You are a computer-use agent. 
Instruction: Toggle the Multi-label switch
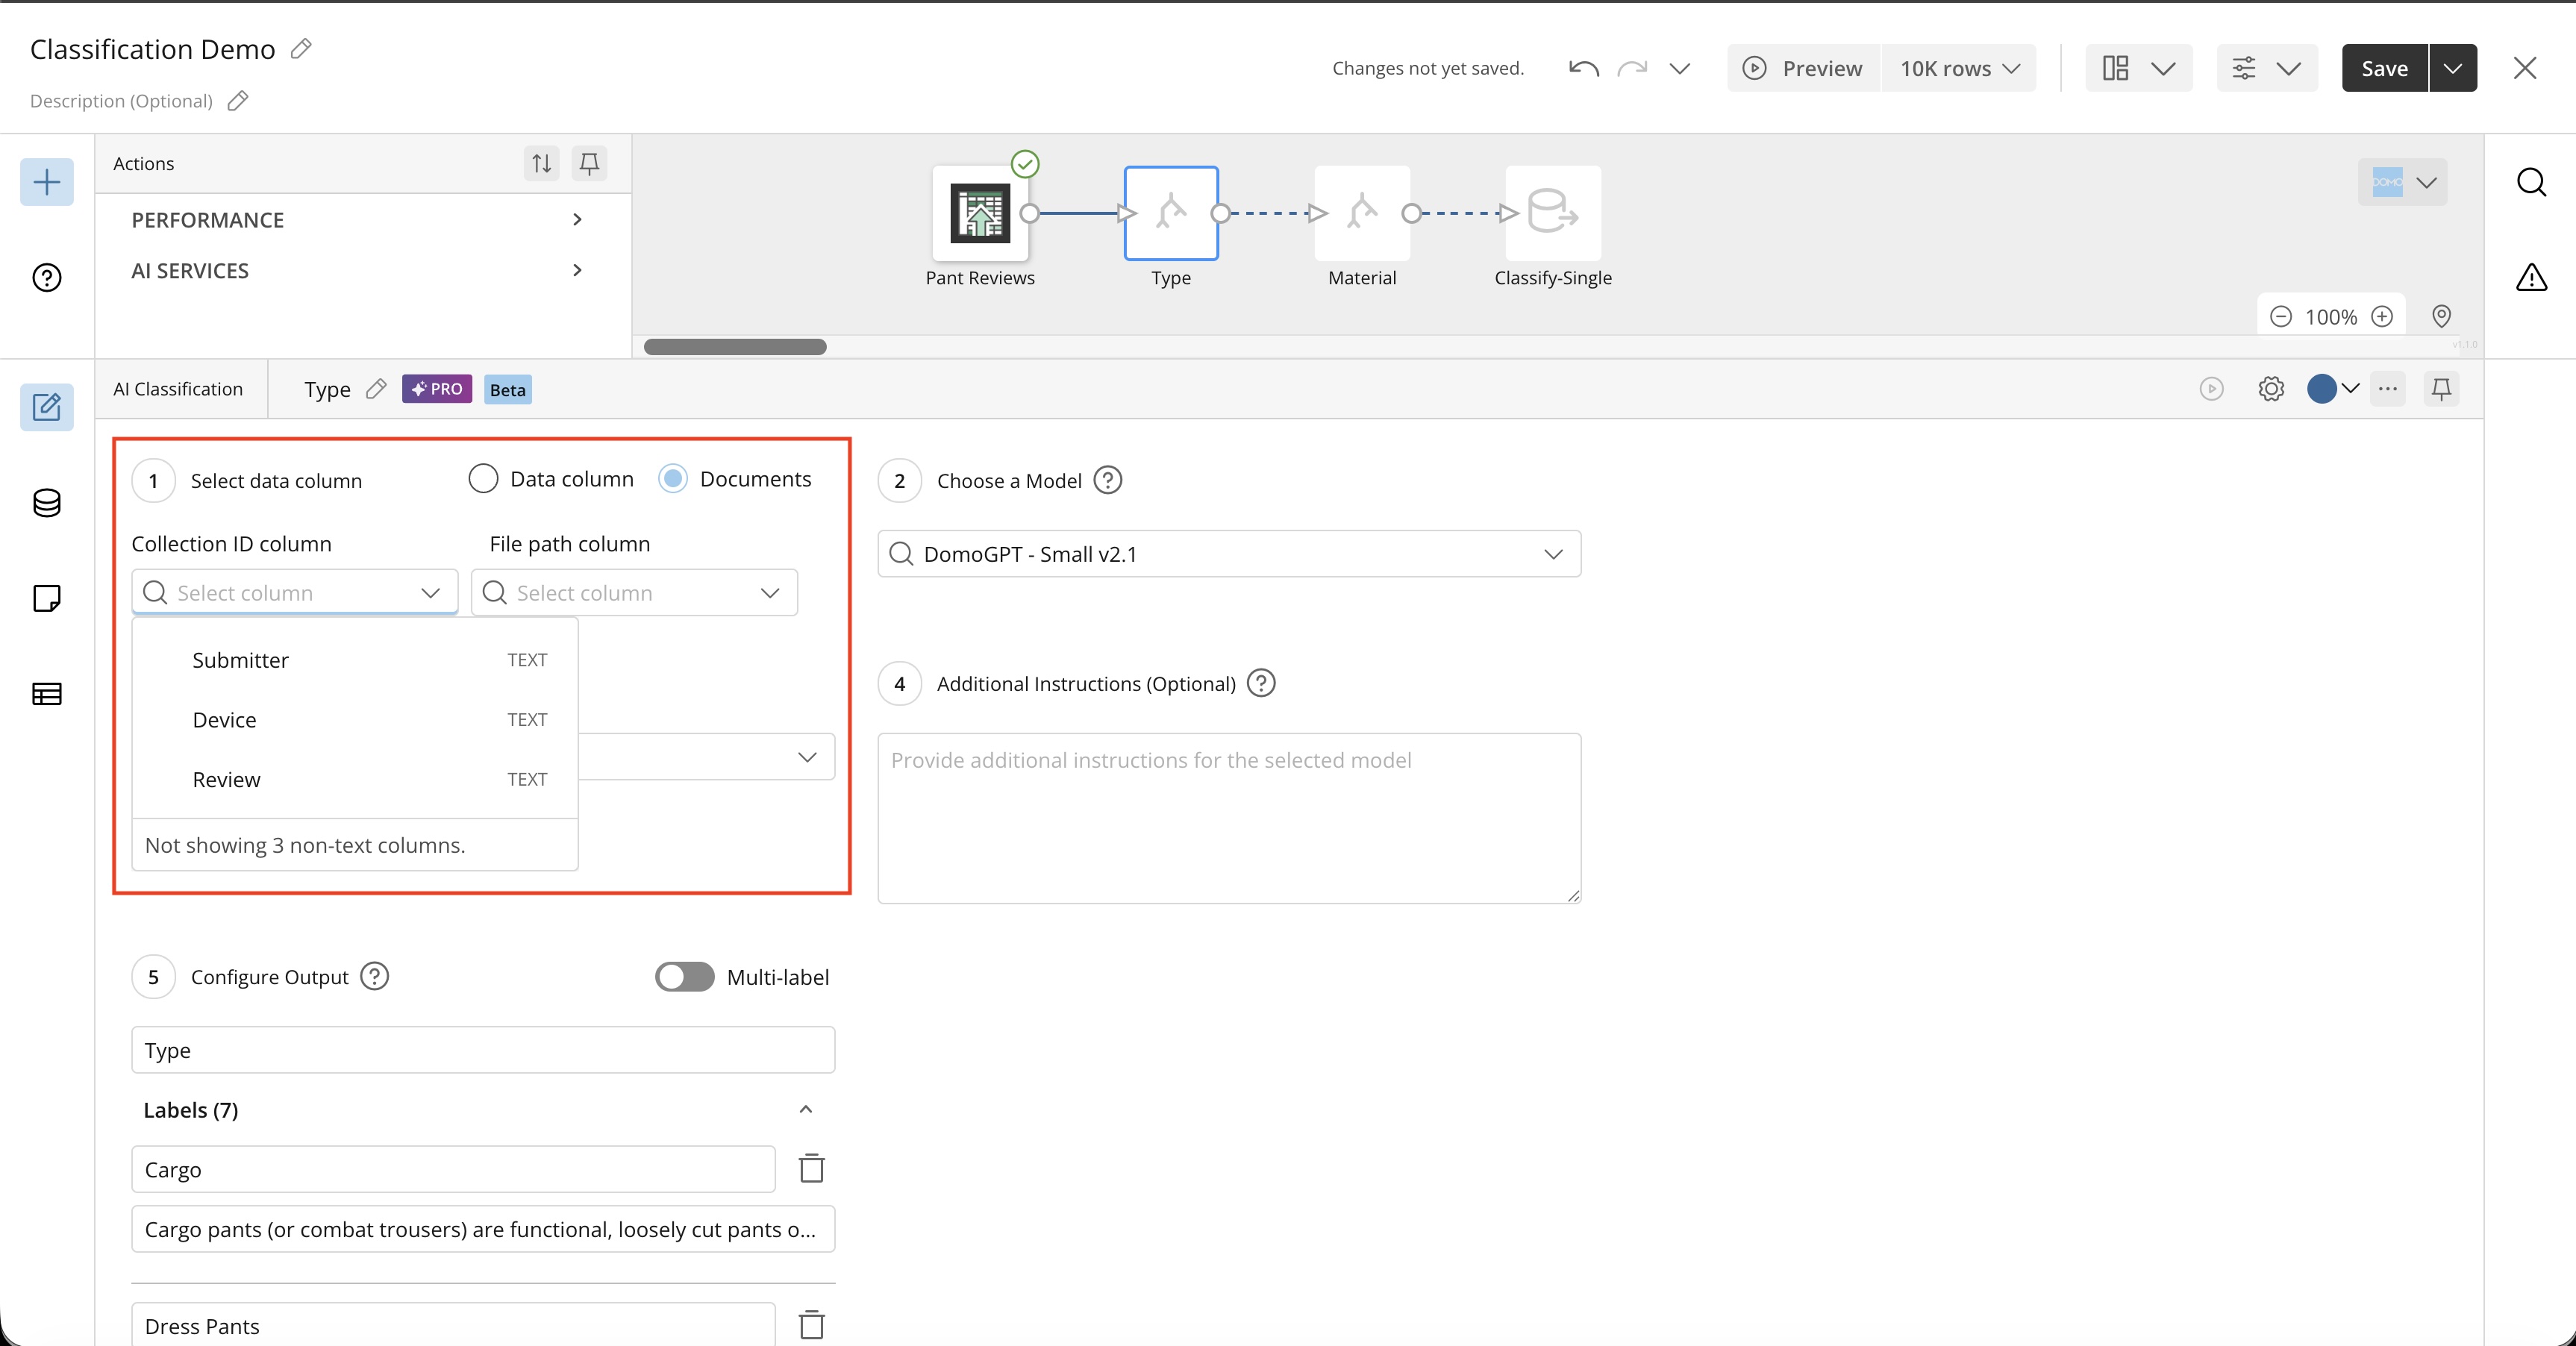685,977
